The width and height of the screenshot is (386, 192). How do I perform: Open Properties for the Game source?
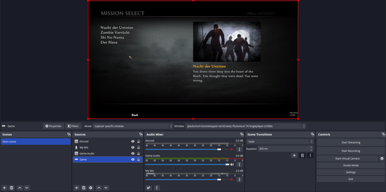click(54, 126)
